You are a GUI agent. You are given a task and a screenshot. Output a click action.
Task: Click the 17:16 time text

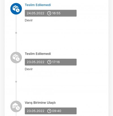56,62
